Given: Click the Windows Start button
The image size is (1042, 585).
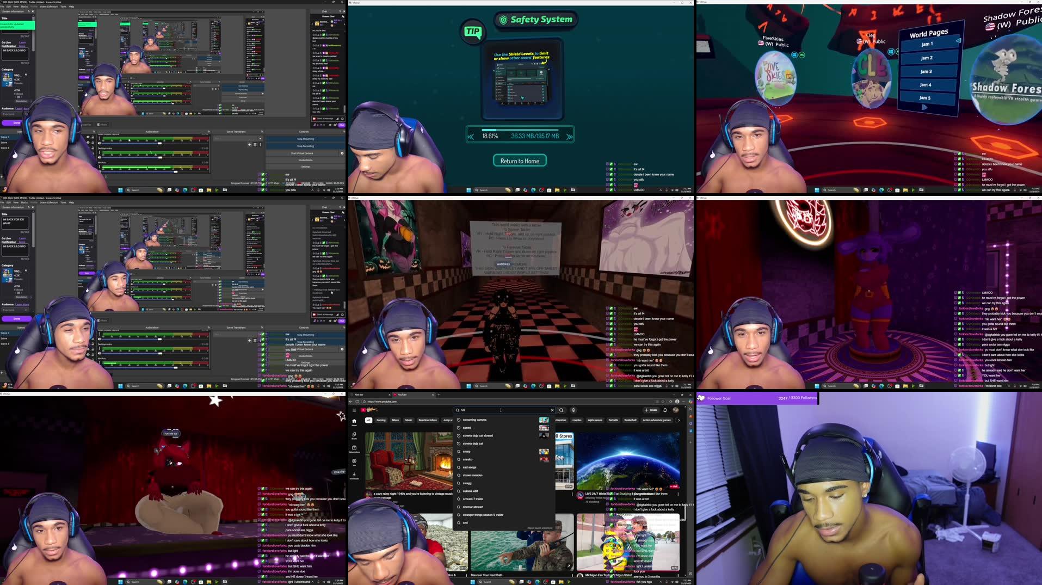Looking at the screenshot, I should (x=472, y=582).
